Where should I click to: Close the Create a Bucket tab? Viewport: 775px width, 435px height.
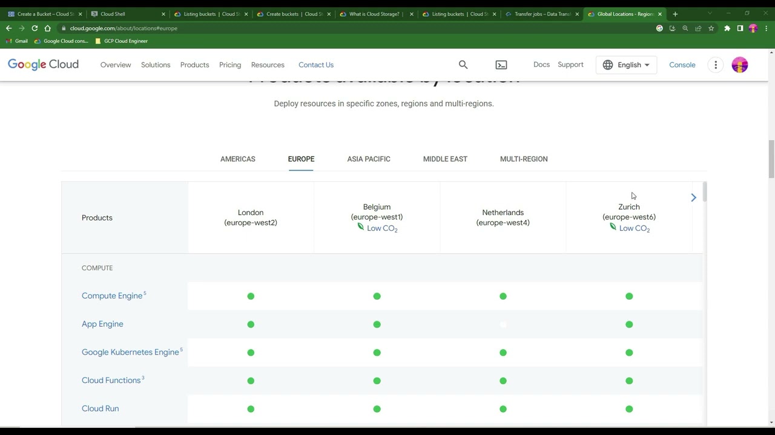pos(80,14)
